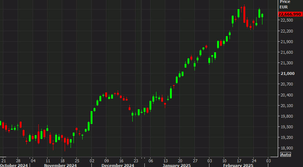Select the 06 date tick label

tap(151, 161)
